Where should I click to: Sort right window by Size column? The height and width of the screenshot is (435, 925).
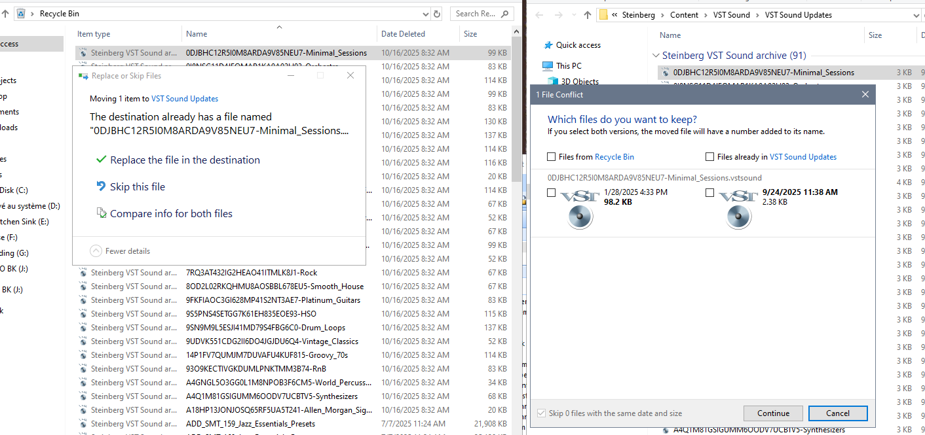pos(875,35)
